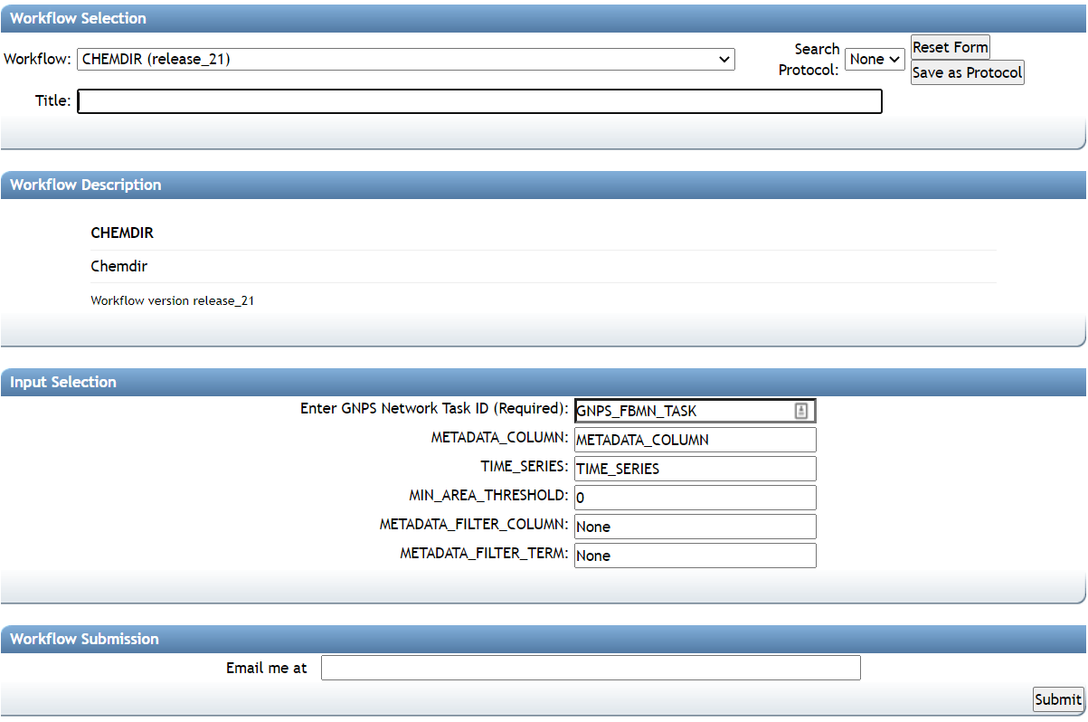Click the 'Workflow:' label

tap(37, 59)
